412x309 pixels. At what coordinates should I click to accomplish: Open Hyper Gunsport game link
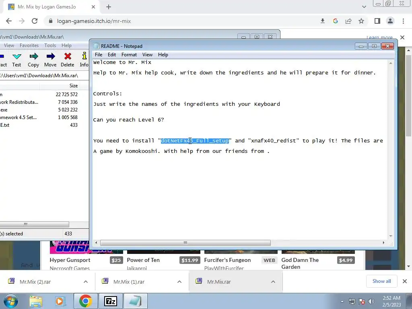70,260
